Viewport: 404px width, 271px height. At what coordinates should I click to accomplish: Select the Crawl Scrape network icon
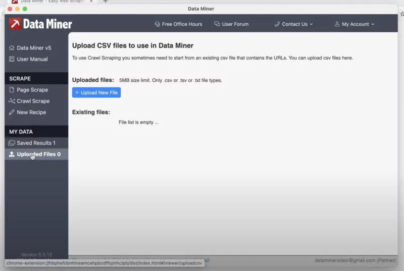(12, 101)
